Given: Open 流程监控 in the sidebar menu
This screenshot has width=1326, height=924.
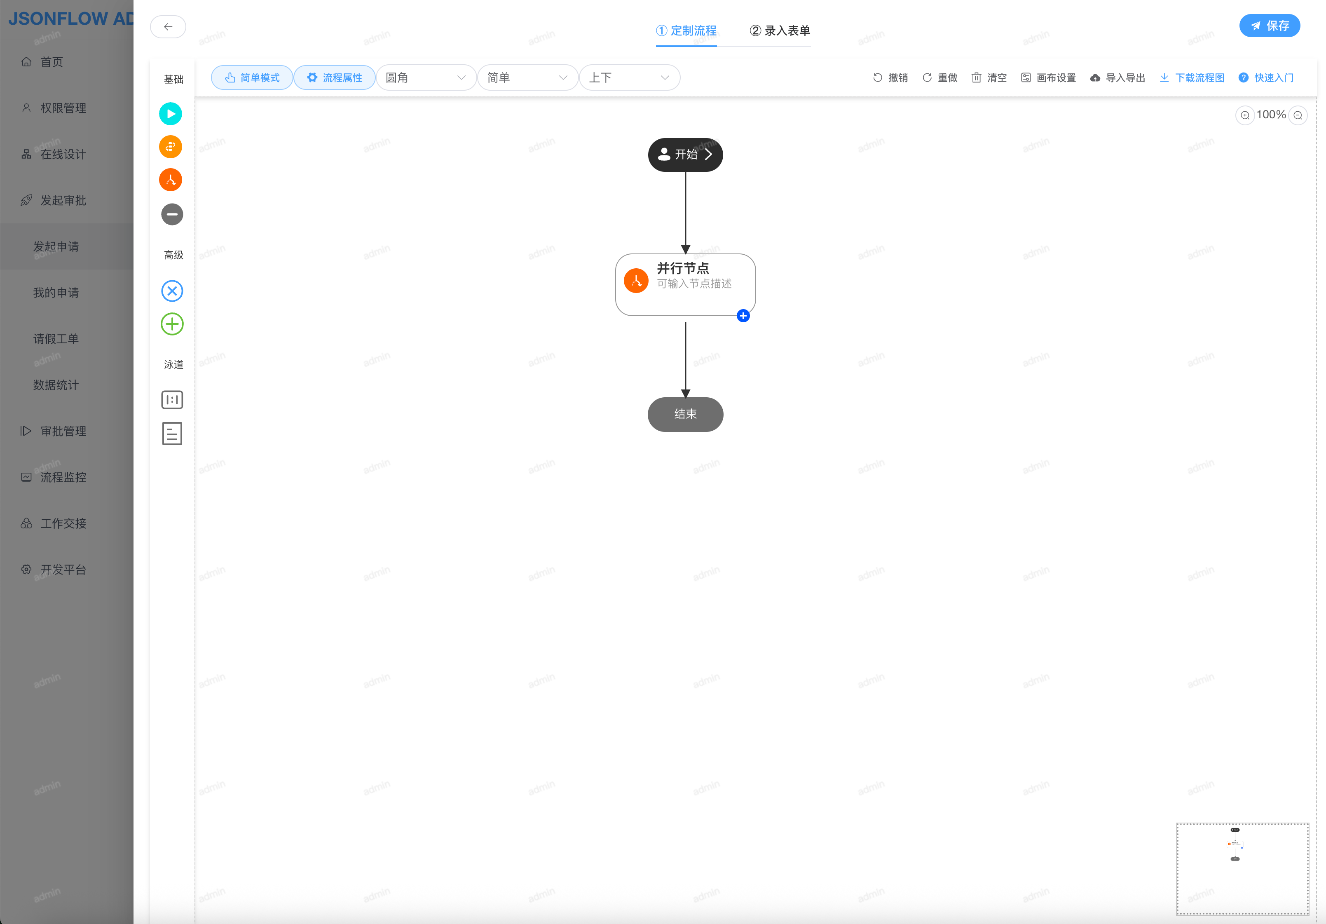Looking at the screenshot, I should click(x=63, y=478).
